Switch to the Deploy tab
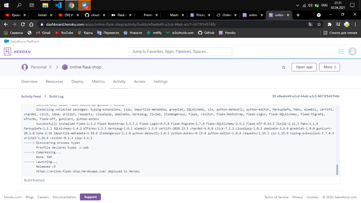 coord(78,82)
